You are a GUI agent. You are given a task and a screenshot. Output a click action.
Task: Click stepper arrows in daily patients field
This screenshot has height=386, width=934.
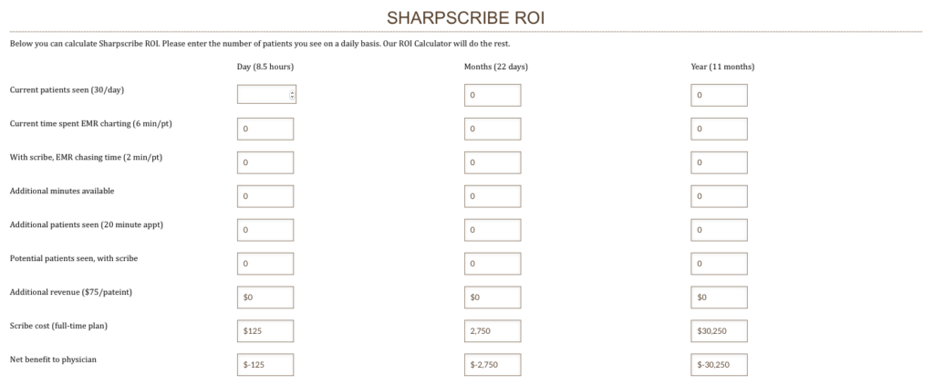pos(291,95)
